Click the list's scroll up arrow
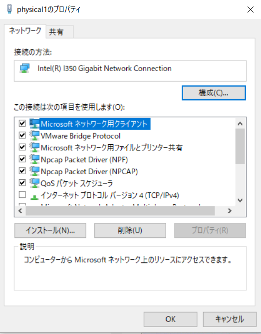The height and width of the screenshot is (334, 261). (x=240, y=124)
